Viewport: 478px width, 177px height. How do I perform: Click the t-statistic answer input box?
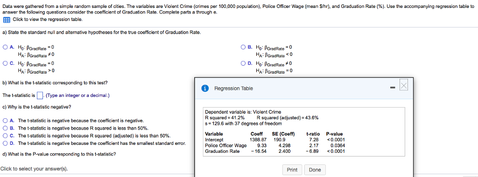point(40,95)
